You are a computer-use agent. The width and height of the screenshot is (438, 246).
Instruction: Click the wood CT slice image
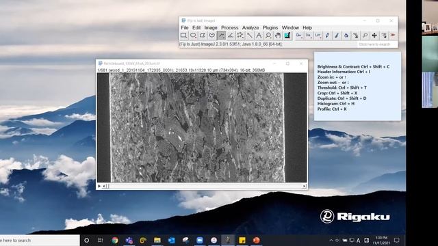tap(201, 128)
